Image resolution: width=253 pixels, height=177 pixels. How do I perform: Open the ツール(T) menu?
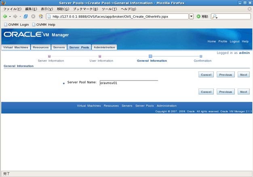click(109, 9)
